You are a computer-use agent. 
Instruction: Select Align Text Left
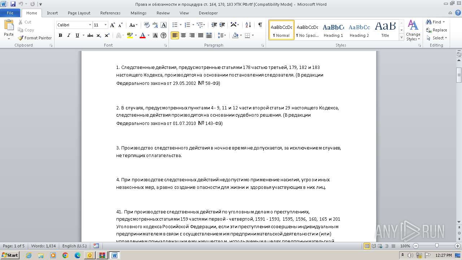(175, 35)
